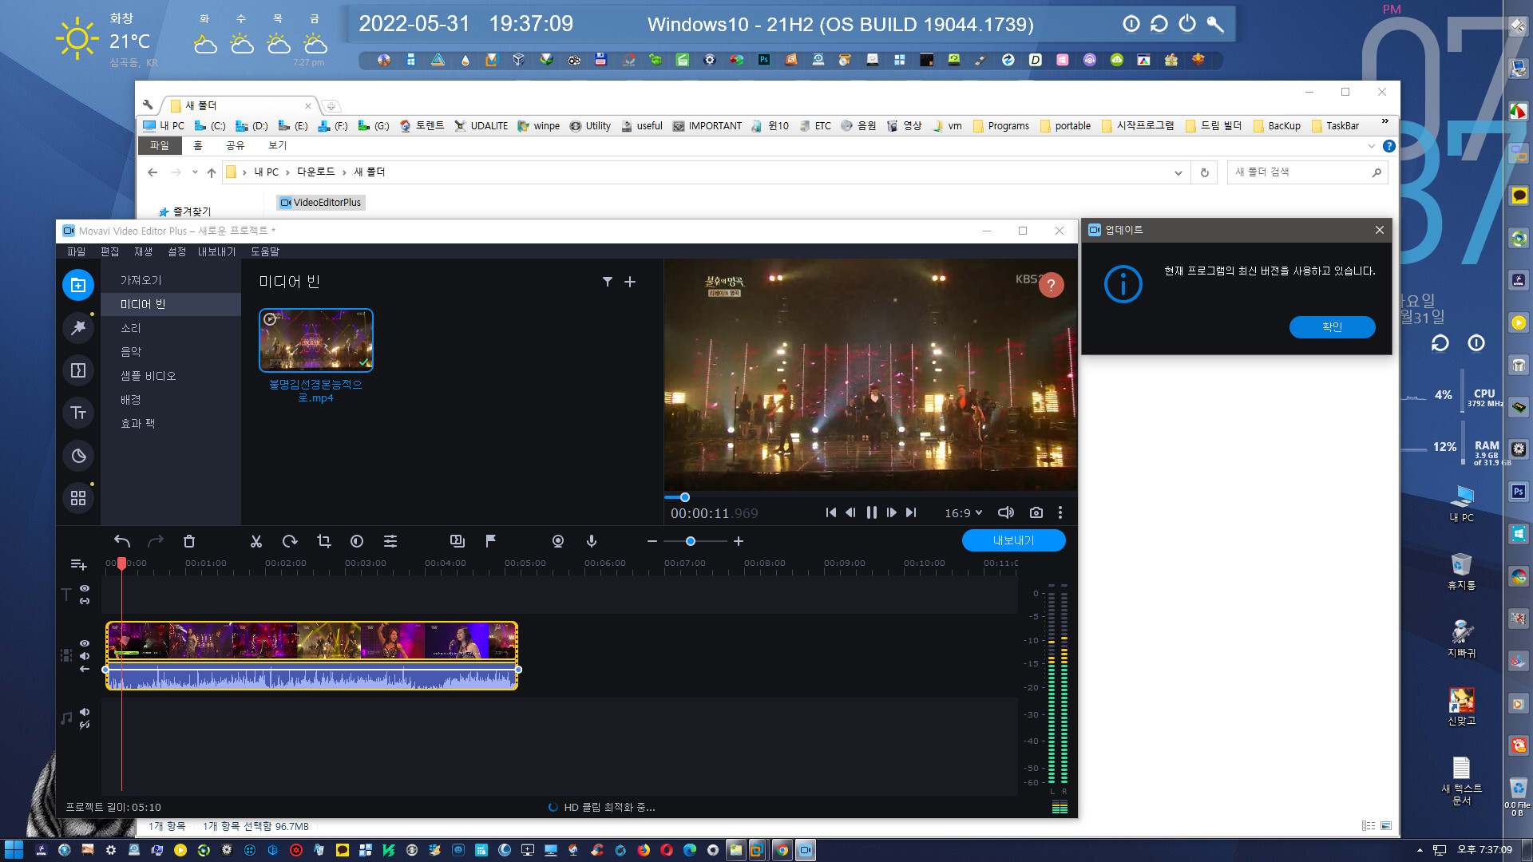1533x862 pixels.
Task: Toggle video track arrow icon
Action: click(x=85, y=669)
